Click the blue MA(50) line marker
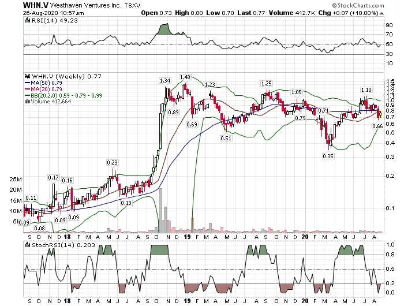 pyautogui.click(x=27, y=83)
